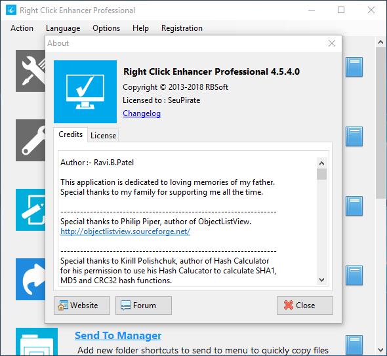Open the Changelog link

point(142,113)
